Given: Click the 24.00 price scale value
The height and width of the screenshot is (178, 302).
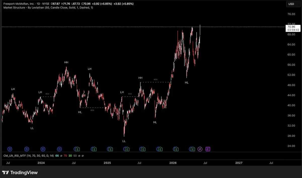Looking at the screenshot, I should (x=291, y=146).
